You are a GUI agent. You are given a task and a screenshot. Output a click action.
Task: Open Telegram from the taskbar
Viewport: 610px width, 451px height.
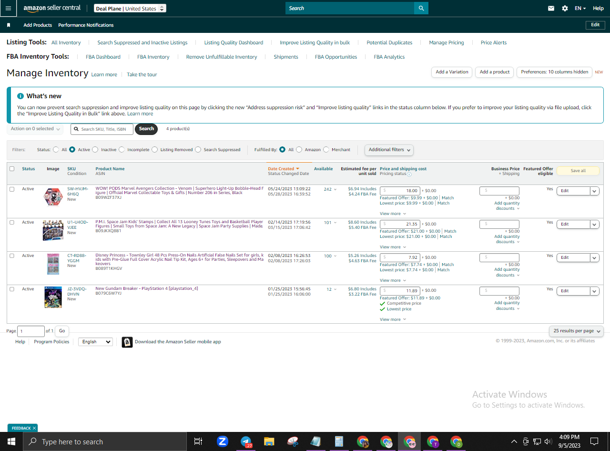pos(246,441)
